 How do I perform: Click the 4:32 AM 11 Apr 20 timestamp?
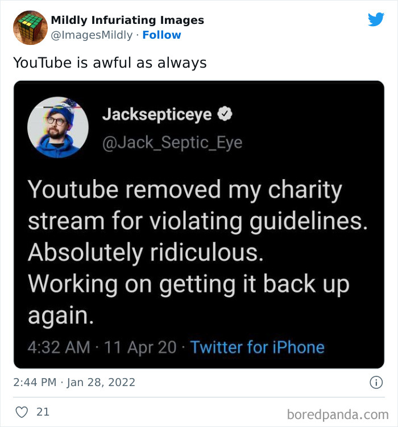point(102,347)
